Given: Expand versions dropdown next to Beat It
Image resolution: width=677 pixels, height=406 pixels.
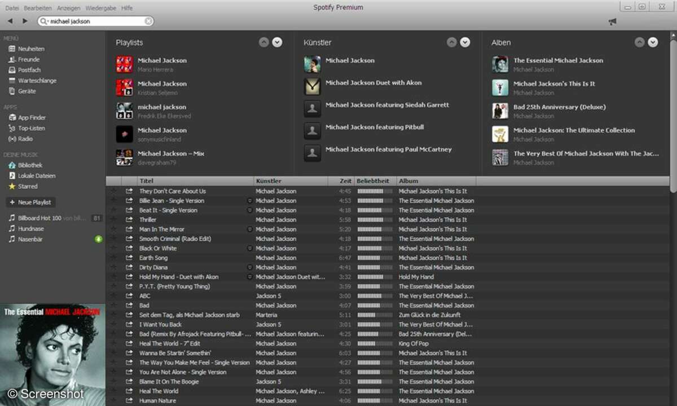Looking at the screenshot, I should (x=249, y=210).
